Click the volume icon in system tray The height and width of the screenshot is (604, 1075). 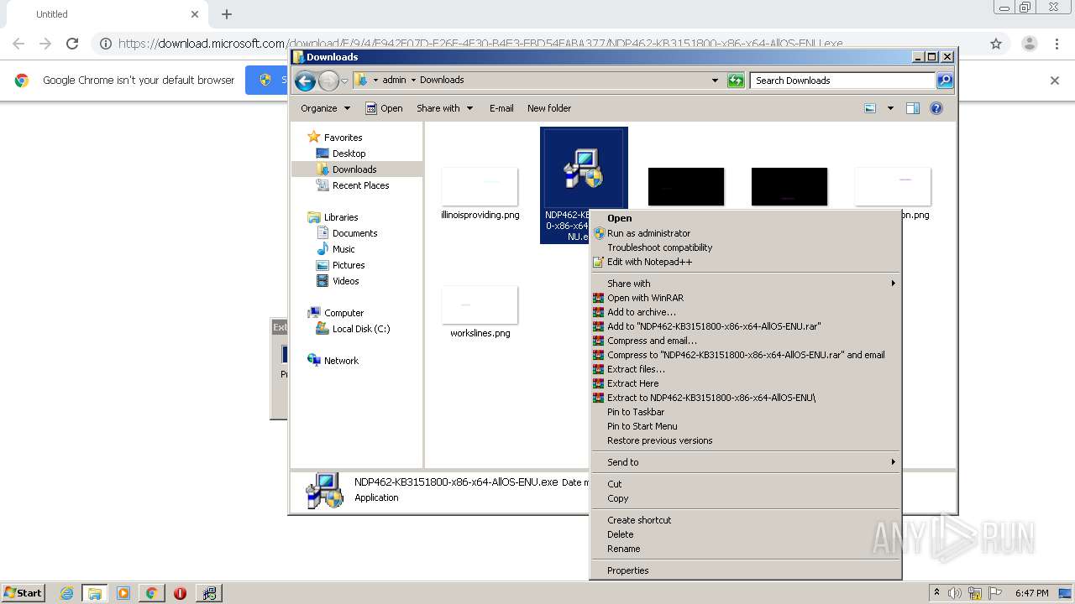pyautogui.click(x=955, y=593)
